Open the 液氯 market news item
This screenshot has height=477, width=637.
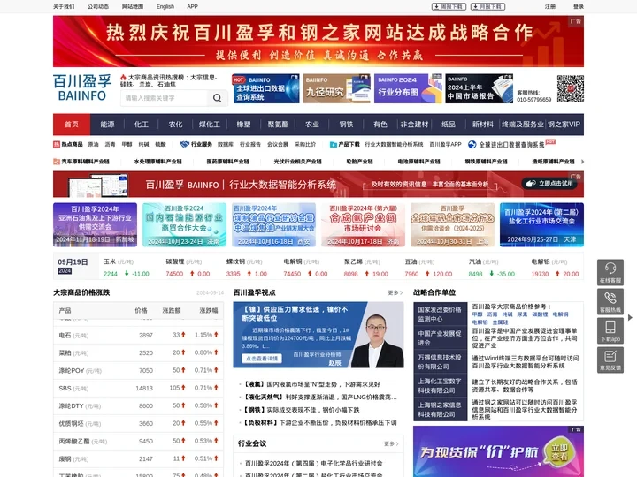tap(312, 383)
